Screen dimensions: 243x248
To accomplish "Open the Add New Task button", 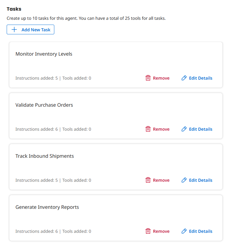I will point(30,29).
